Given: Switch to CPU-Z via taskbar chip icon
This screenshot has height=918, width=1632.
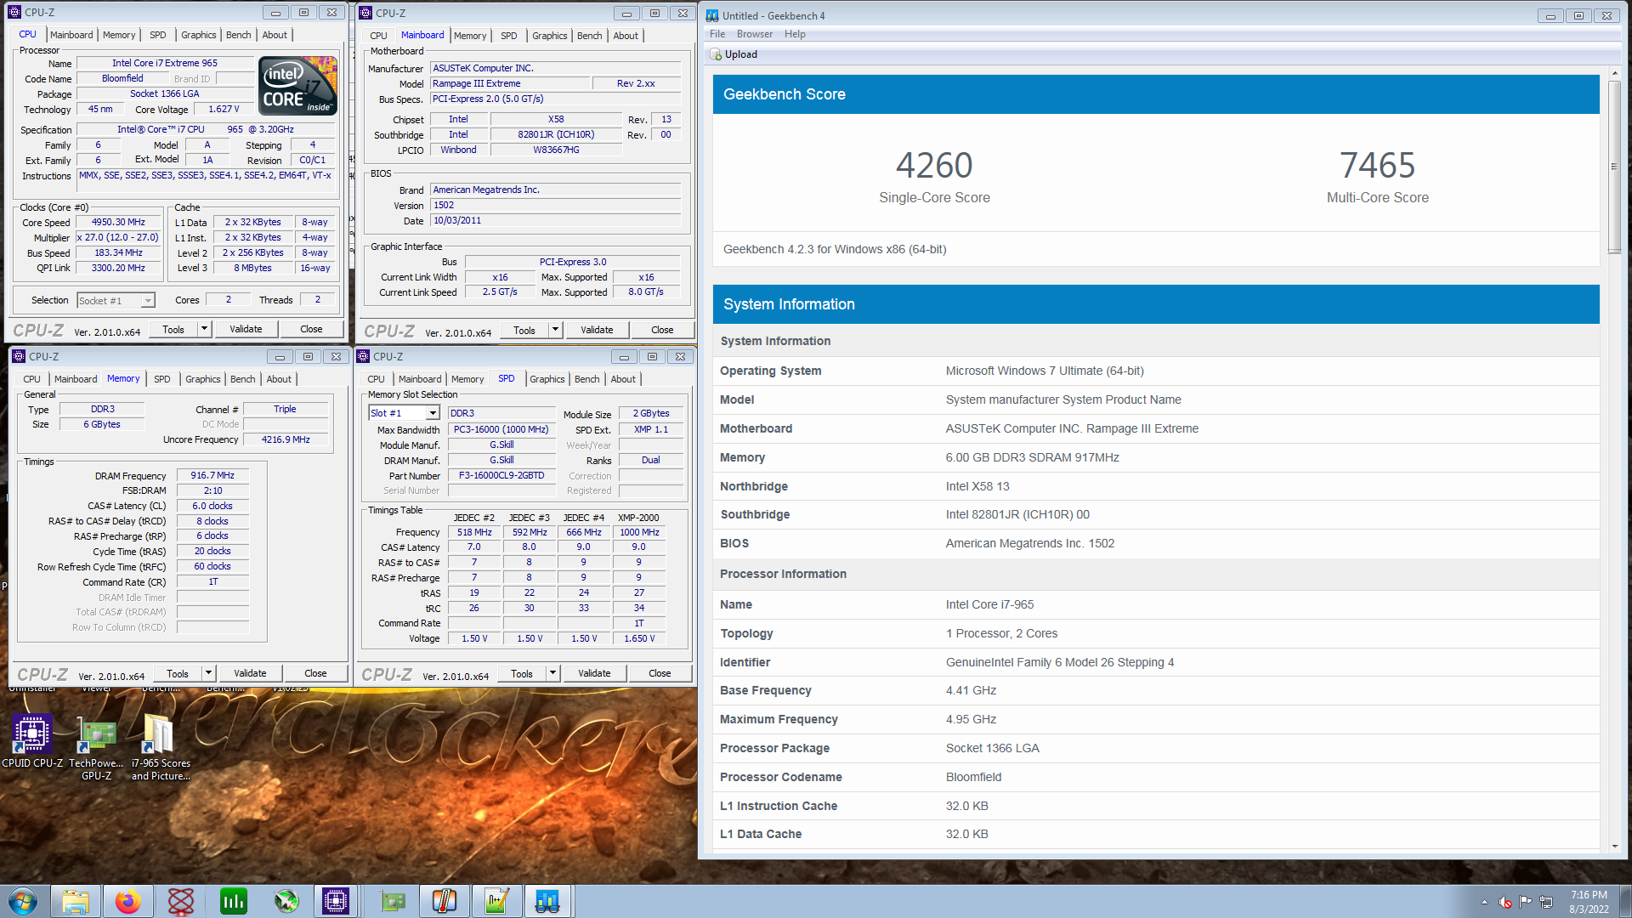Looking at the screenshot, I should (x=336, y=901).
